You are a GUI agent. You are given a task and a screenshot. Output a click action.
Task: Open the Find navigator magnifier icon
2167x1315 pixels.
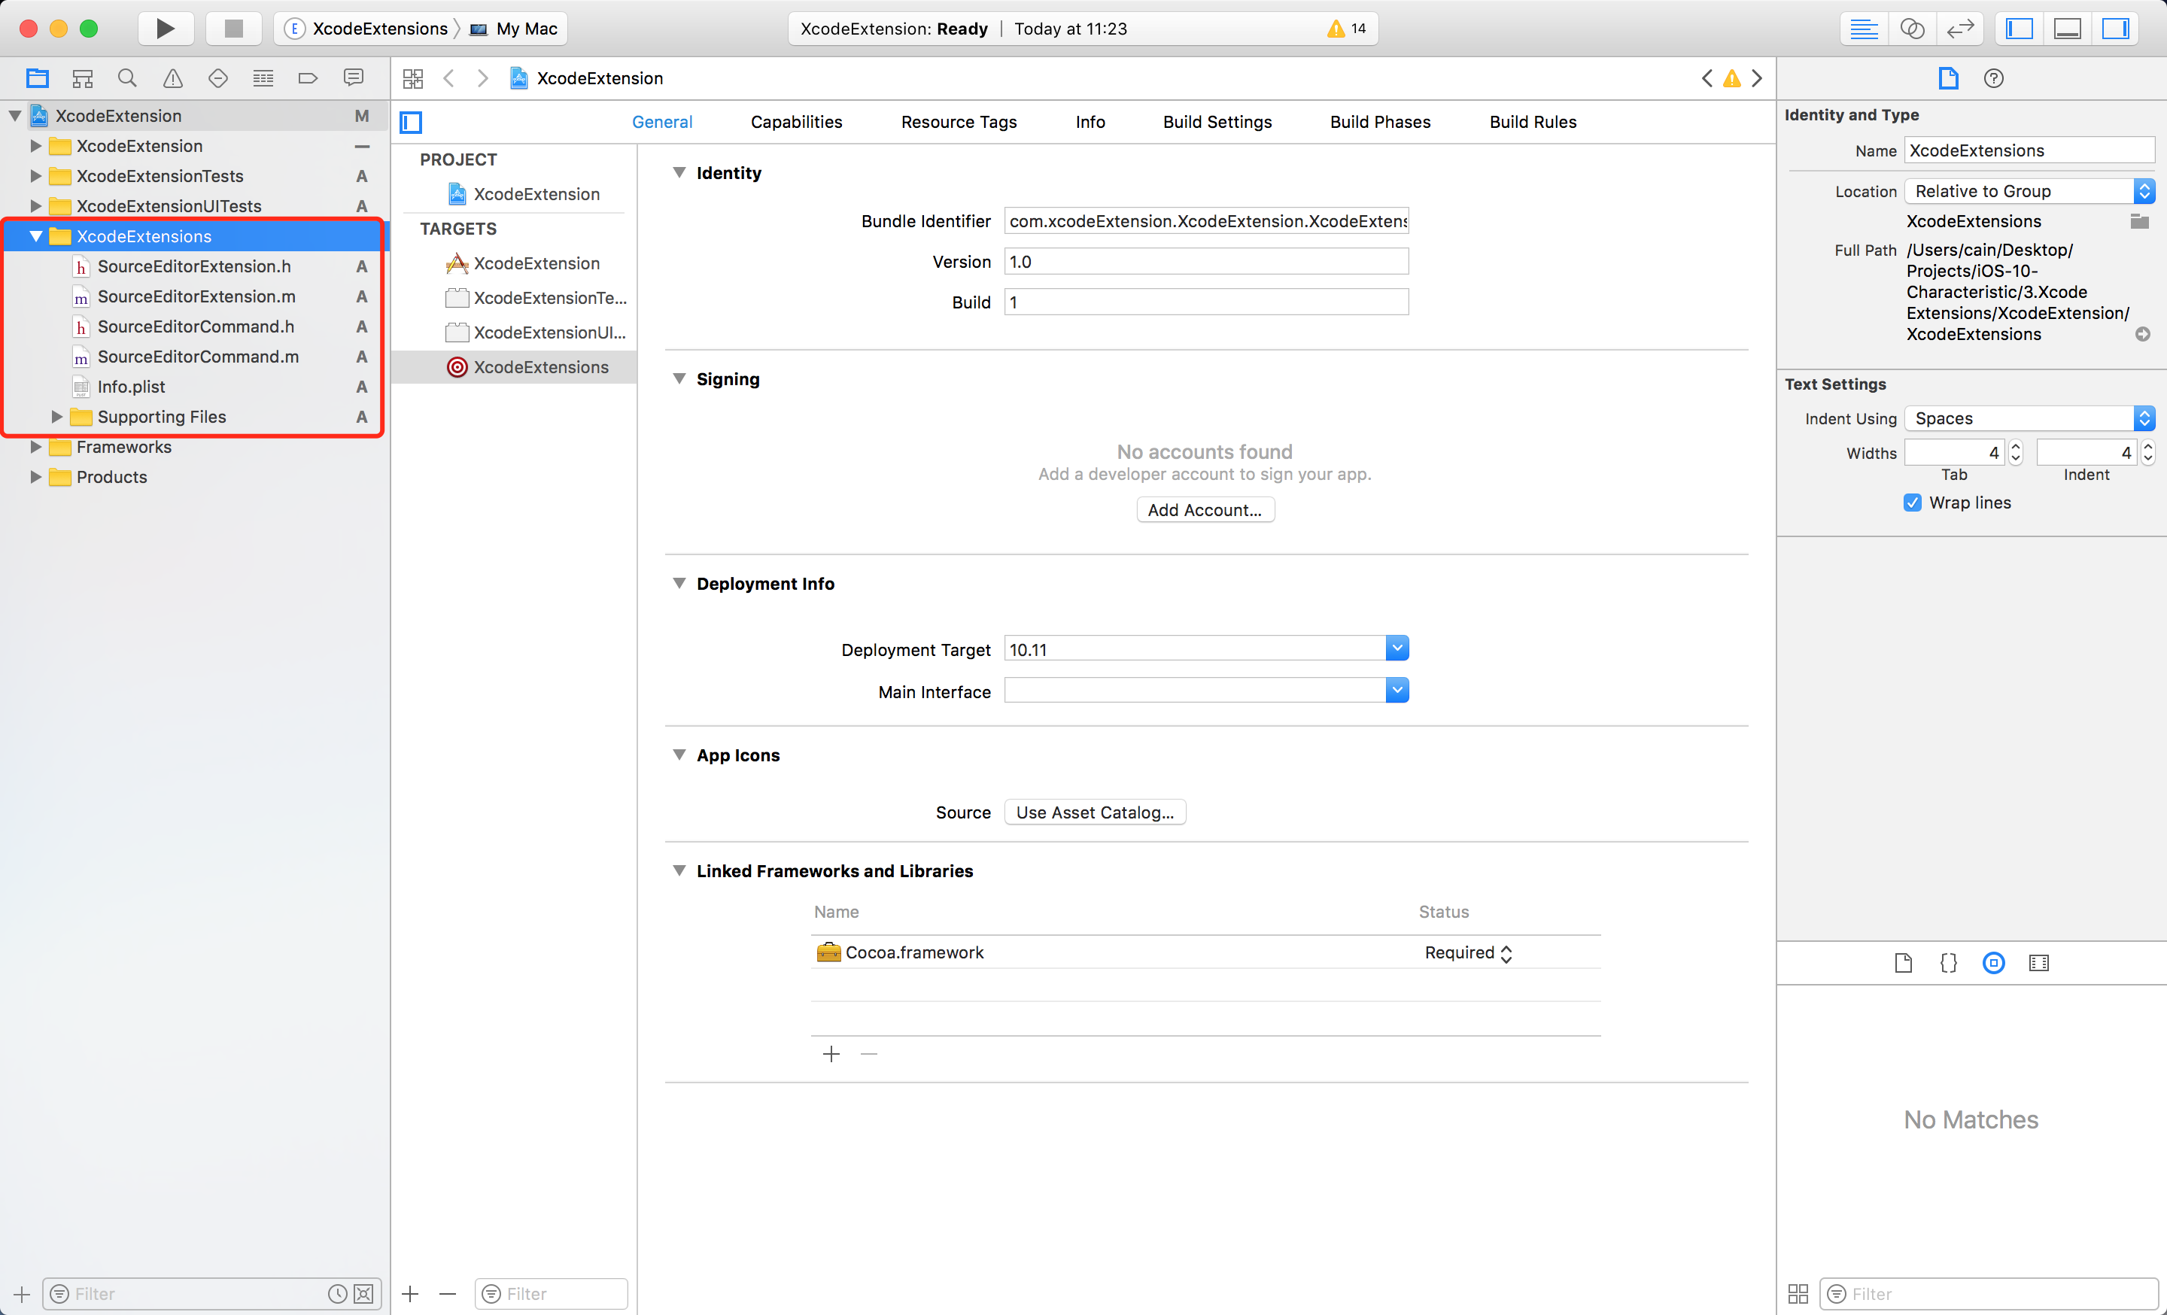(127, 78)
